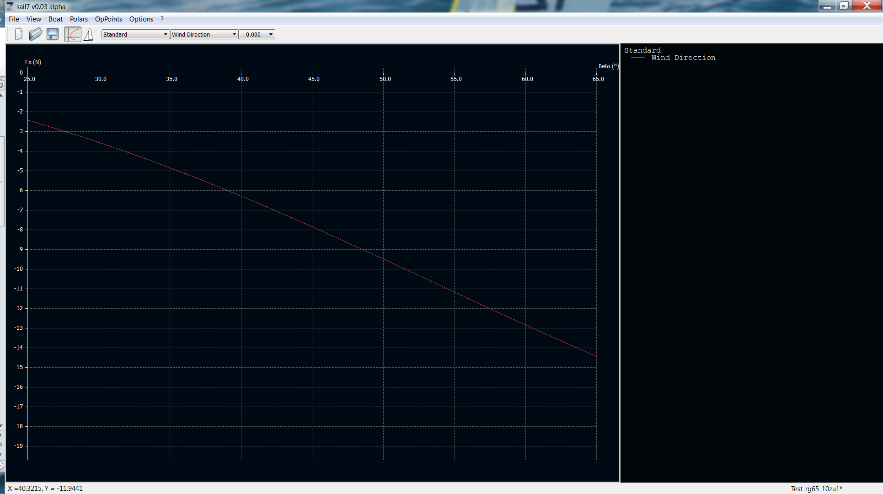The height and width of the screenshot is (494, 883).
Task: Open the ? help menu
Action: [162, 19]
